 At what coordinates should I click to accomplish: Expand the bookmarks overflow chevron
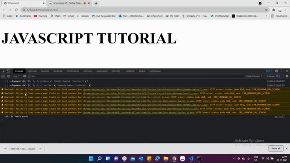point(266,16)
